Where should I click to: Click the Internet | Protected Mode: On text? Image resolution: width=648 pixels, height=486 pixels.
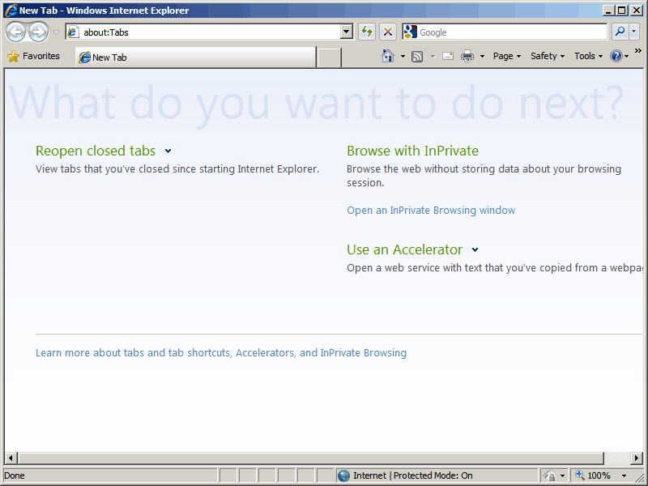pyautogui.click(x=413, y=475)
